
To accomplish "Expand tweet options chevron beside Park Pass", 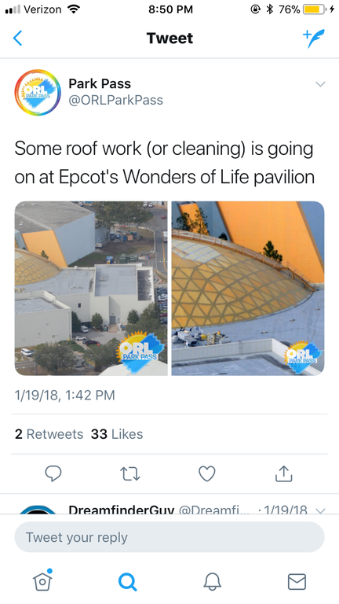I will pos(320,84).
